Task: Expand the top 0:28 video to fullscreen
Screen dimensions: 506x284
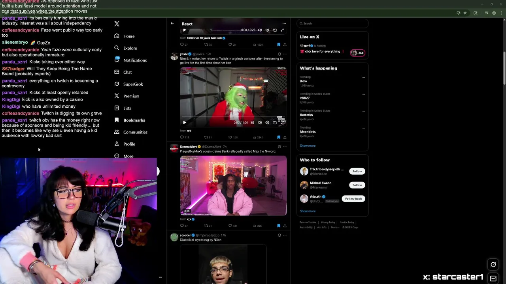Action: [x=282, y=30]
